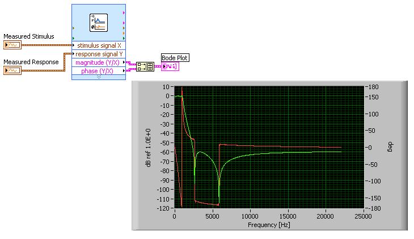Select the Bode Plot indicator terminal

pos(170,67)
